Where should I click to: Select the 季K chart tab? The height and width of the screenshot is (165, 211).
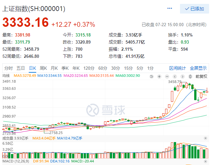(65, 68)
